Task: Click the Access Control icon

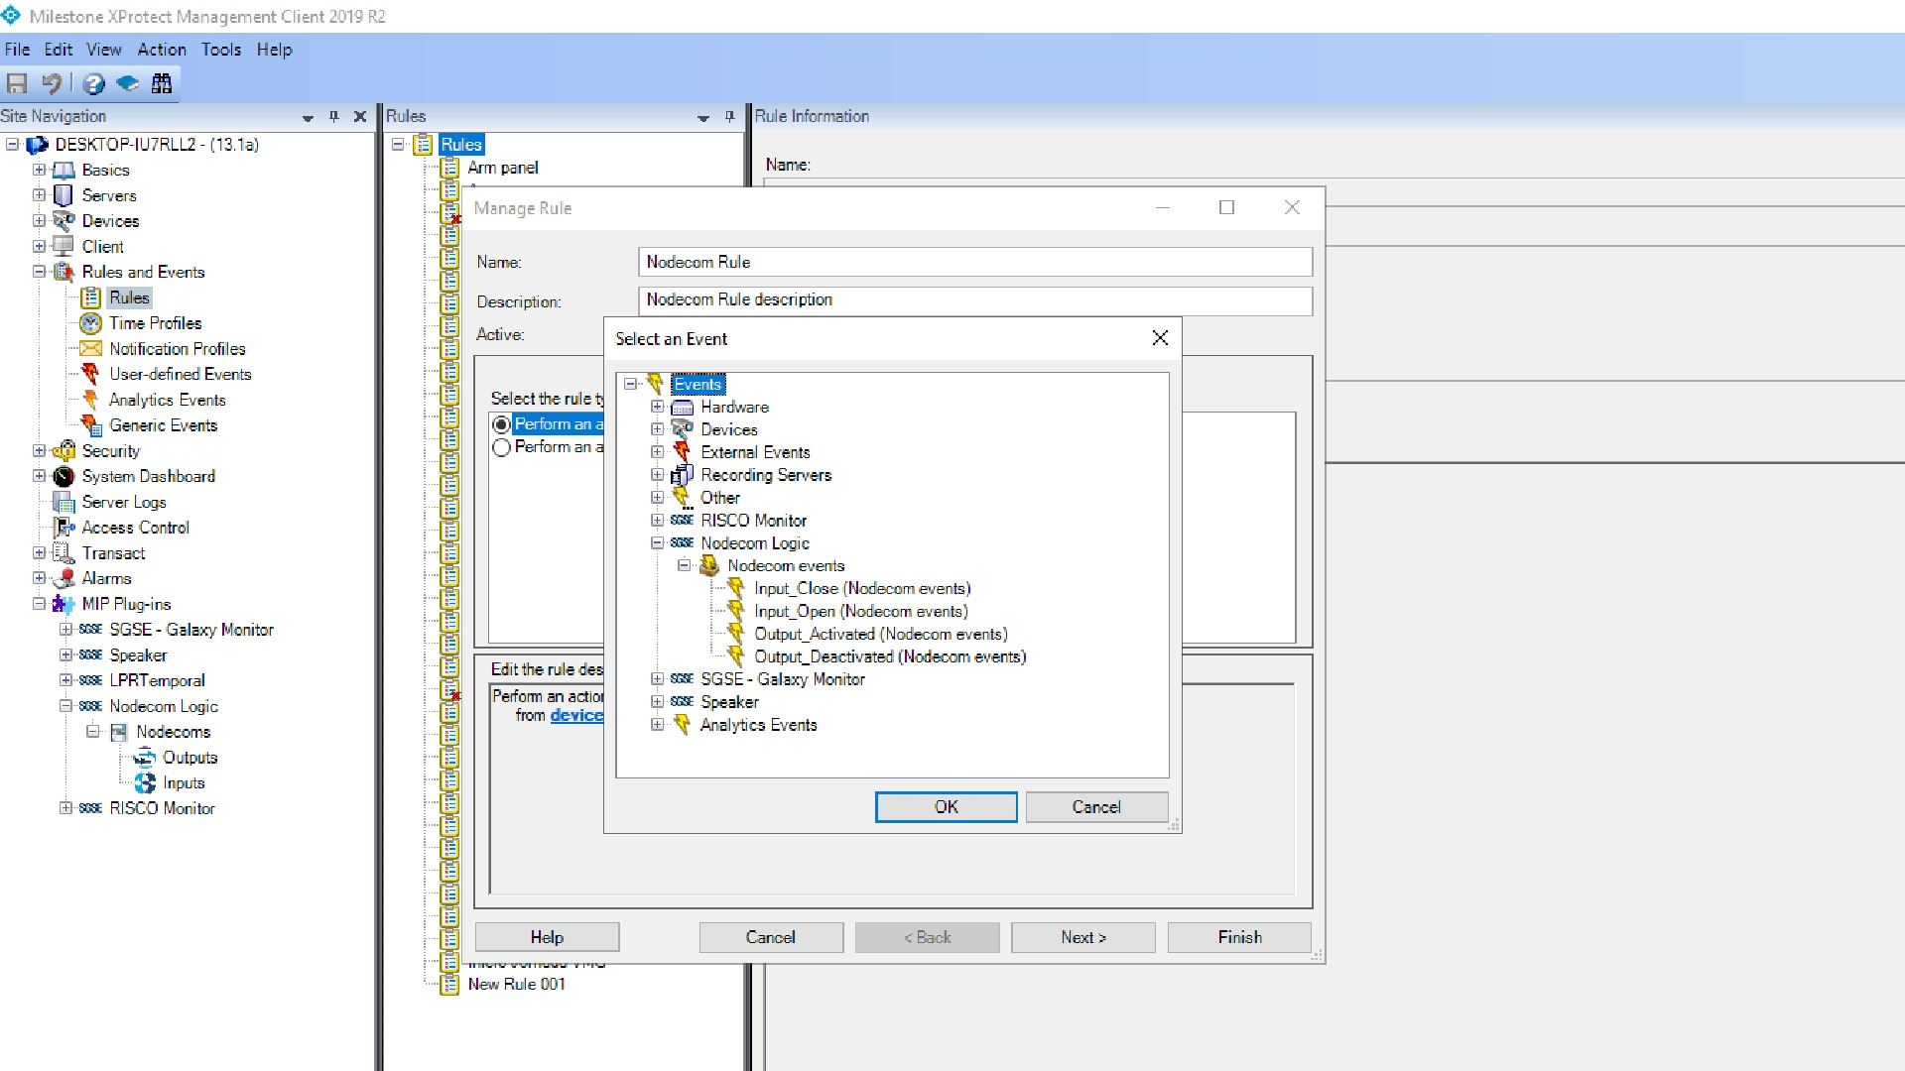Action: (63, 528)
